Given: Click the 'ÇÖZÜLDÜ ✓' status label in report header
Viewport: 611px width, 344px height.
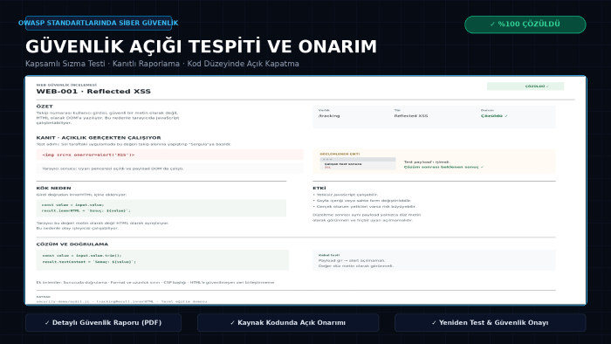Looking at the screenshot, I should pos(525,86).
